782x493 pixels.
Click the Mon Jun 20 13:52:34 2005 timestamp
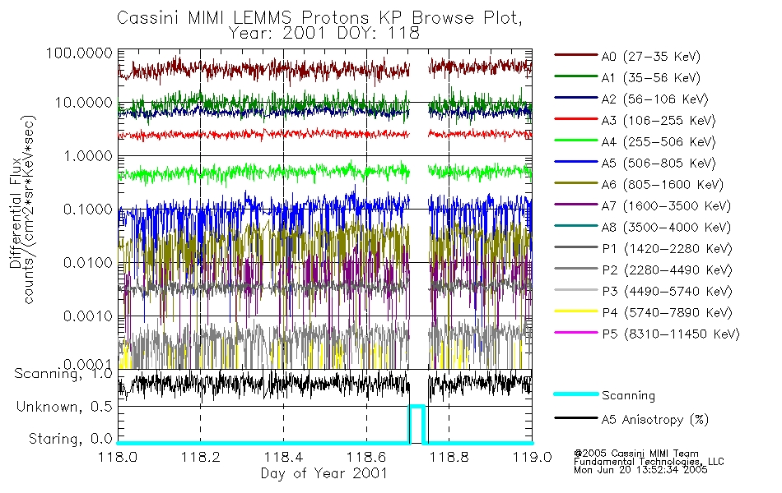(x=640, y=470)
